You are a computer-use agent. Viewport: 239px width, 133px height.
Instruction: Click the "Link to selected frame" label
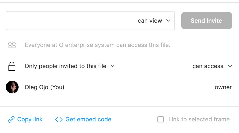tap(199, 120)
